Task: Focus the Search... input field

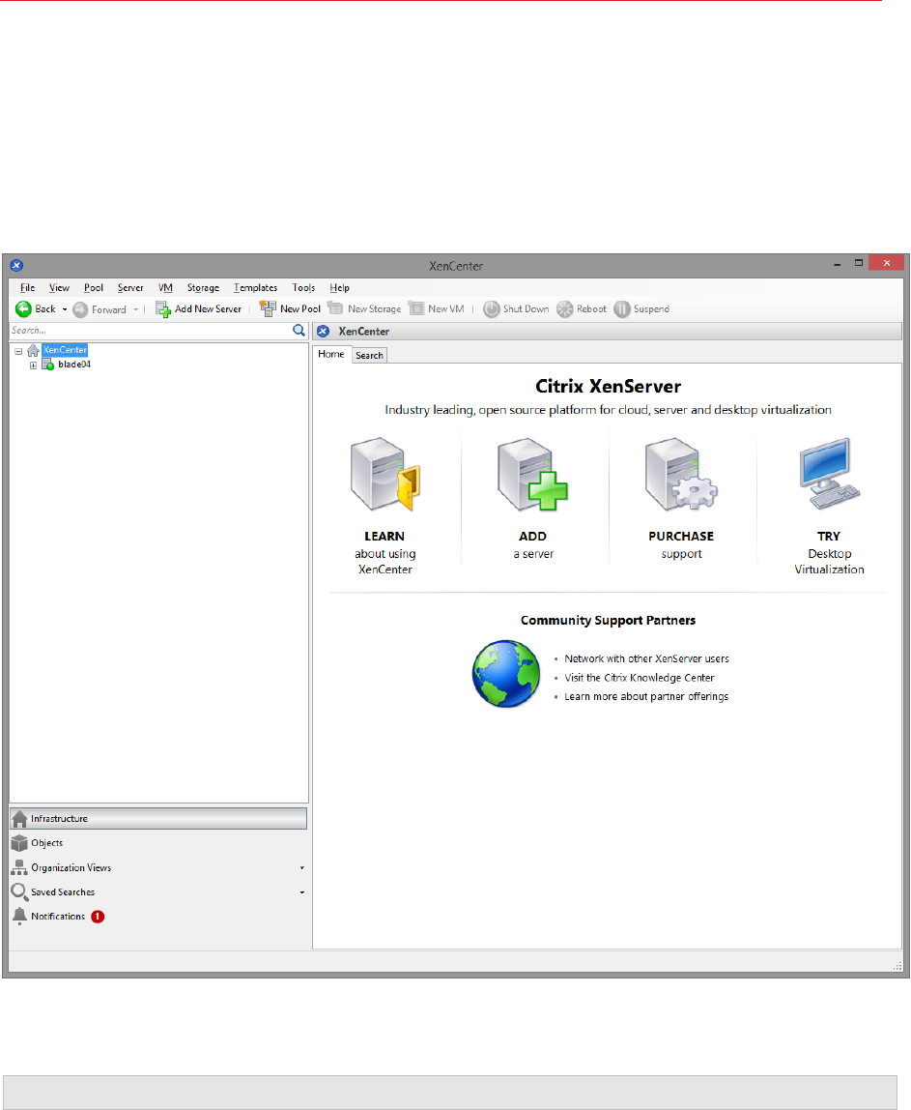Action: coord(151,331)
